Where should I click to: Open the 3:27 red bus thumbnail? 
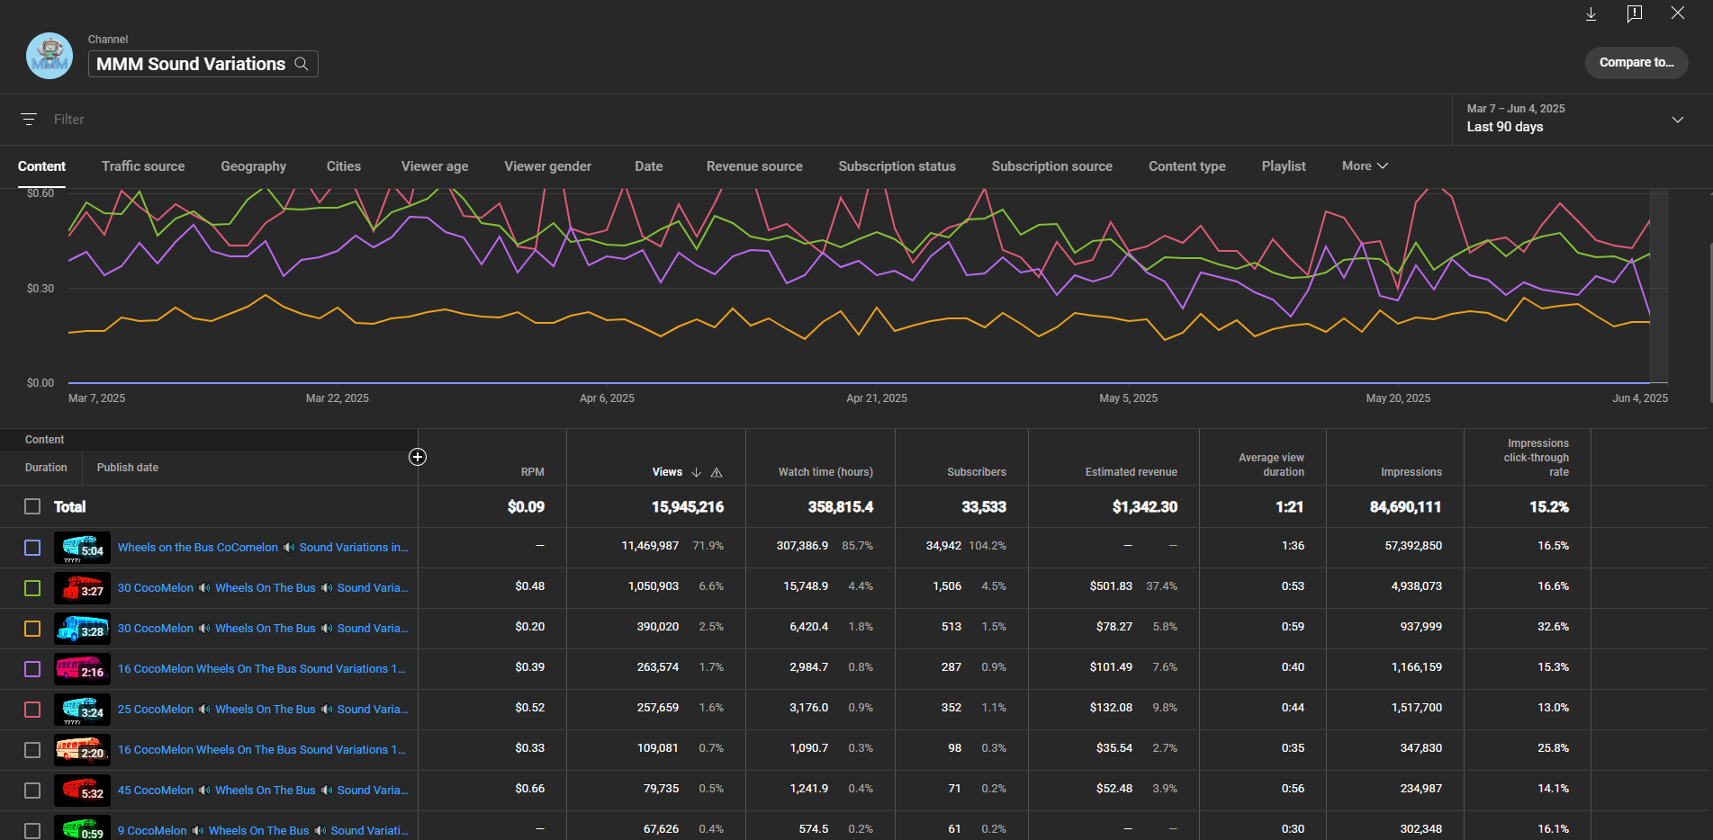82,588
